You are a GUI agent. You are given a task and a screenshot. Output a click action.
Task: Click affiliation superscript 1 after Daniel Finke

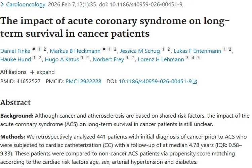click(39, 49)
